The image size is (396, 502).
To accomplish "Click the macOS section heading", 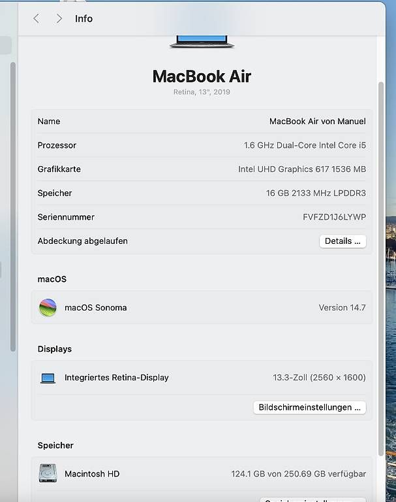I will click(52, 279).
